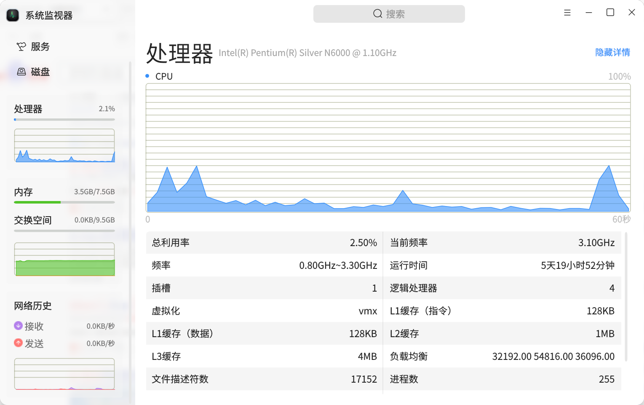The height and width of the screenshot is (405, 644).
Task: Click the System Monitor app icon
Action: click(13, 15)
